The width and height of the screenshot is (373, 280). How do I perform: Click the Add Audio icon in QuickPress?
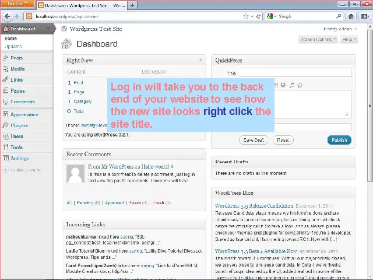pos(291,85)
